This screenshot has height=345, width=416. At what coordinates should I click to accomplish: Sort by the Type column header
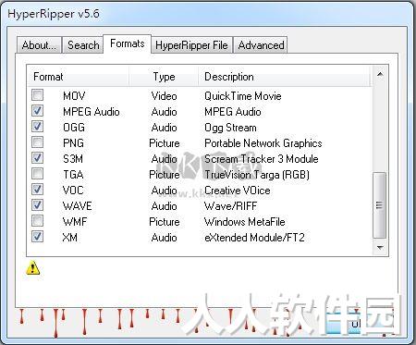tap(164, 77)
